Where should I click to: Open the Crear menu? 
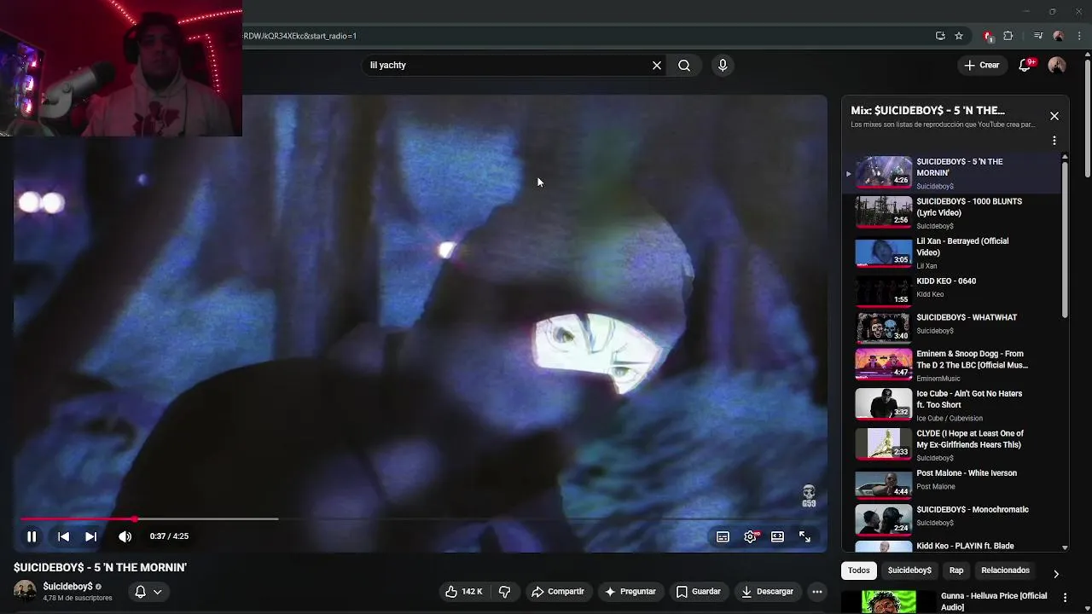click(982, 65)
